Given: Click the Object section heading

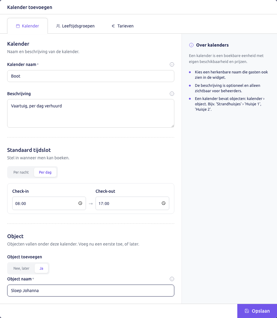Looking at the screenshot, I should pyautogui.click(x=16, y=236).
